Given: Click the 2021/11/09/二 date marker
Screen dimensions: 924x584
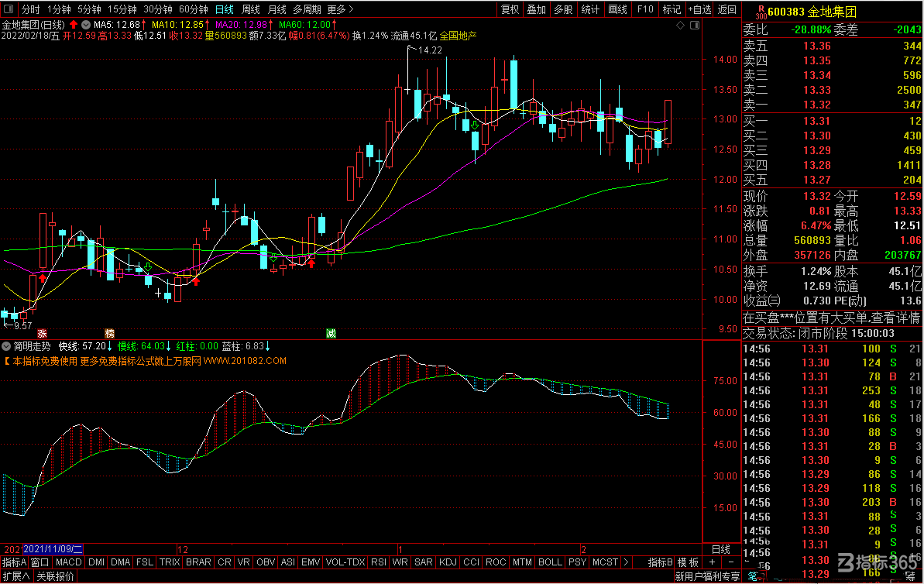Looking at the screenshot, I should pos(53,549).
